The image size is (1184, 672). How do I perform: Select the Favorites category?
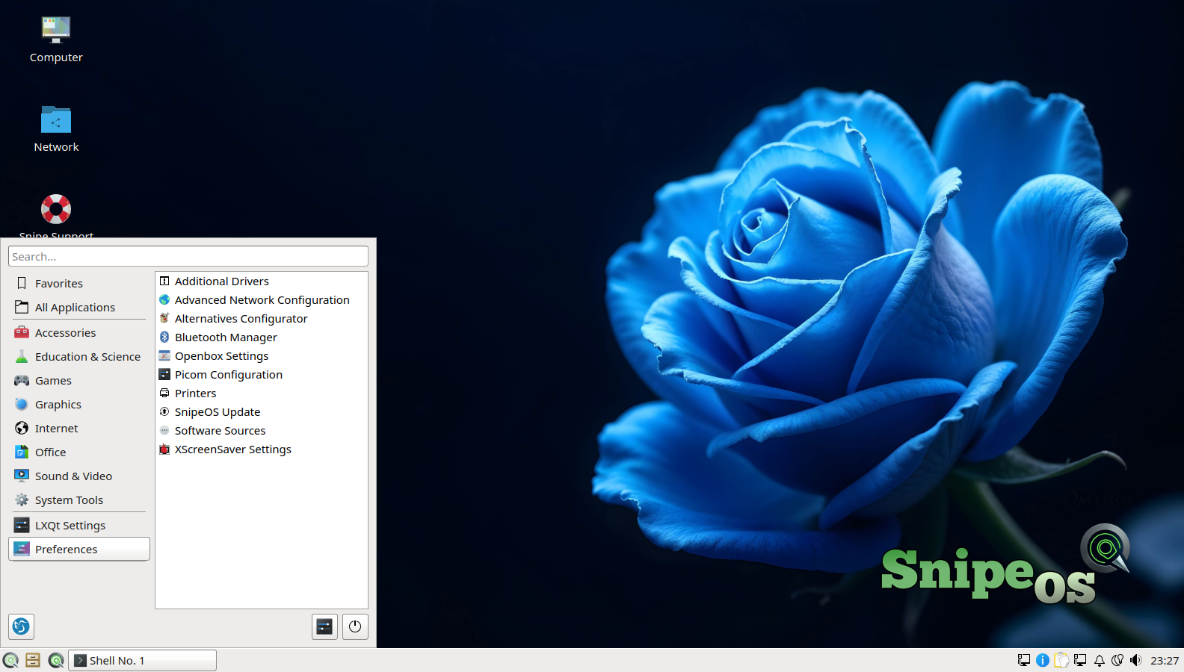click(79, 284)
